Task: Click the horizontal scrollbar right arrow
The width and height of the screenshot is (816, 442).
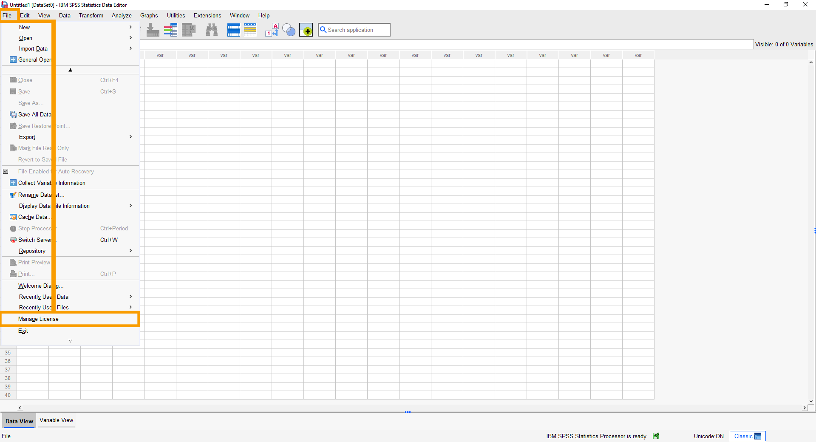Action: pos(805,408)
